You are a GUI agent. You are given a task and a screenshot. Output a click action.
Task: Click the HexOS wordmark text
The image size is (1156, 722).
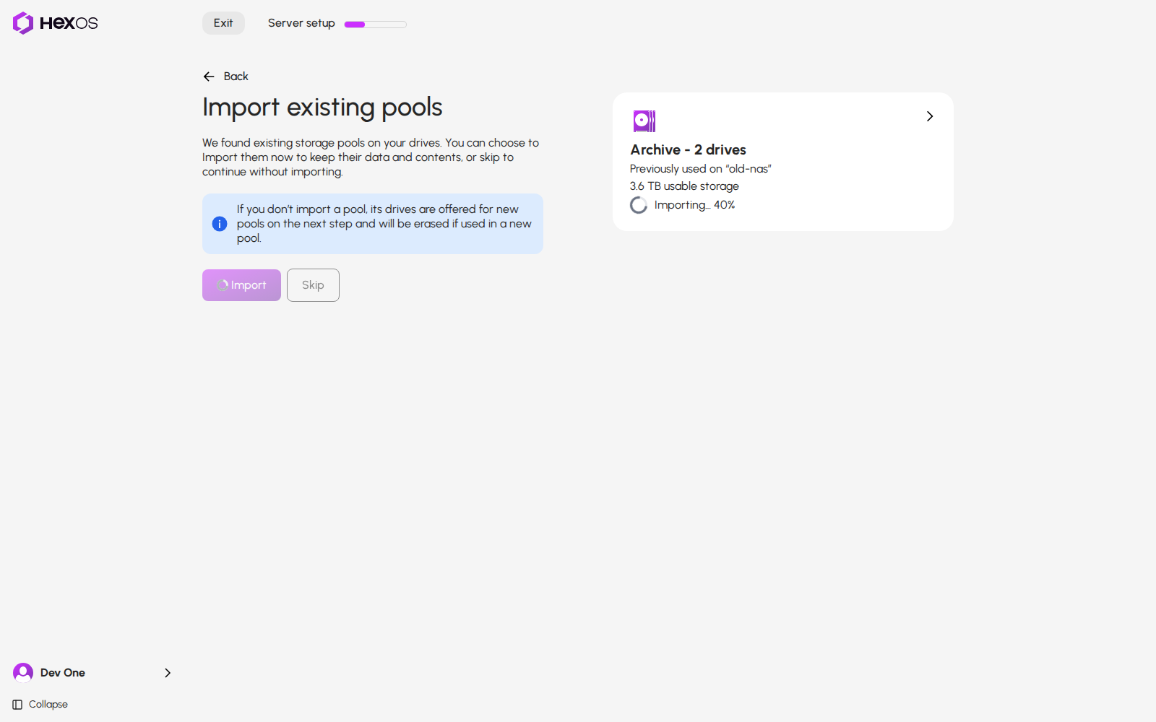[x=69, y=23]
